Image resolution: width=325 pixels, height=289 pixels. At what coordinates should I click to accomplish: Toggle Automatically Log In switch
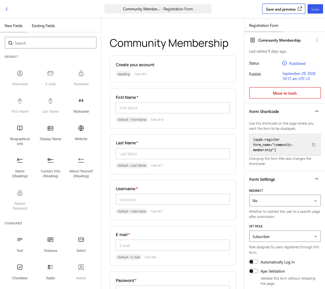coord(253,262)
